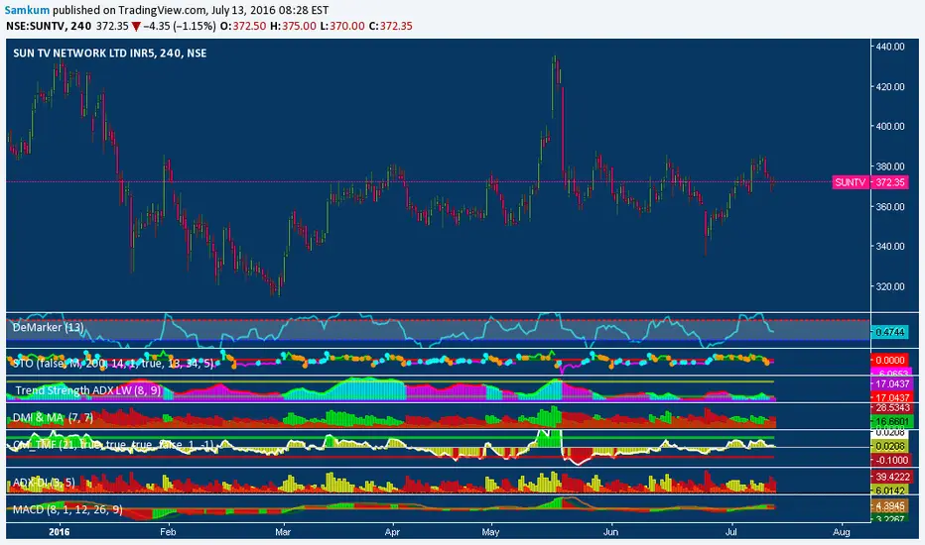Click the 440.00 price axis label

click(890, 47)
